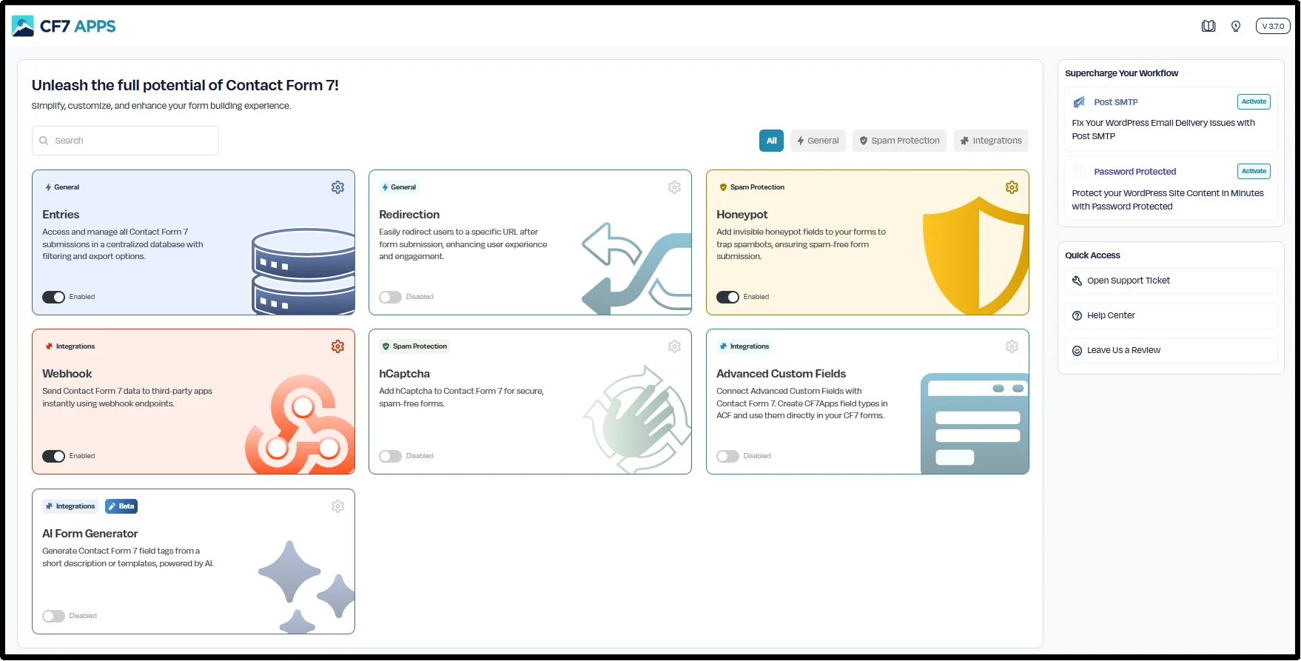Click the Post SMTP plugin icon
This screenshot has width=1301, height=661.
pos(1079,102)
